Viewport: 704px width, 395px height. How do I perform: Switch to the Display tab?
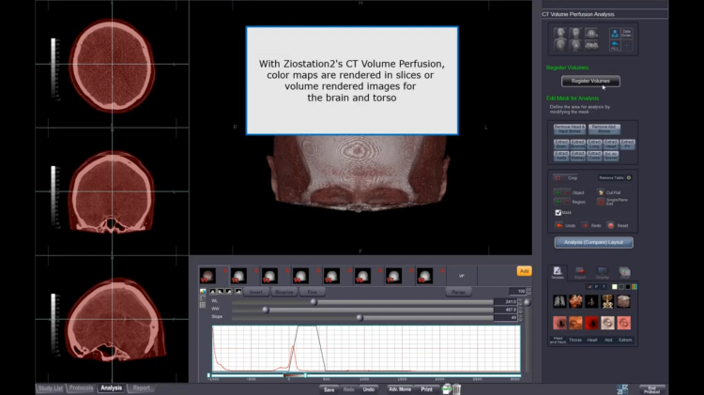(603, 272)
